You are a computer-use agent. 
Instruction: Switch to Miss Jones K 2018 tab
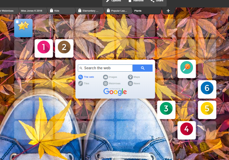click(33, 11)
